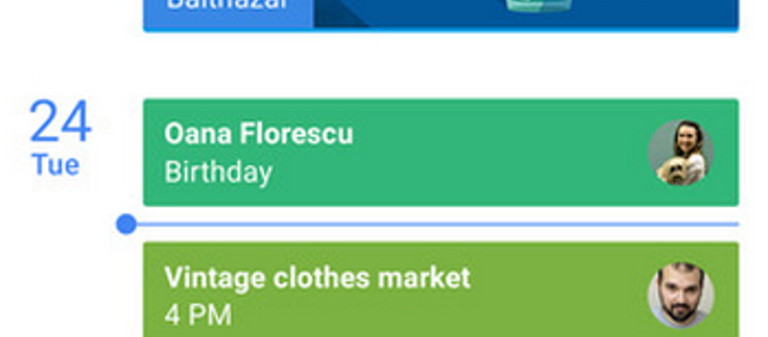The height and width of the screenshot is (337, 768).
Task: Click the Tue weekday label
Action: pos(55,165)
